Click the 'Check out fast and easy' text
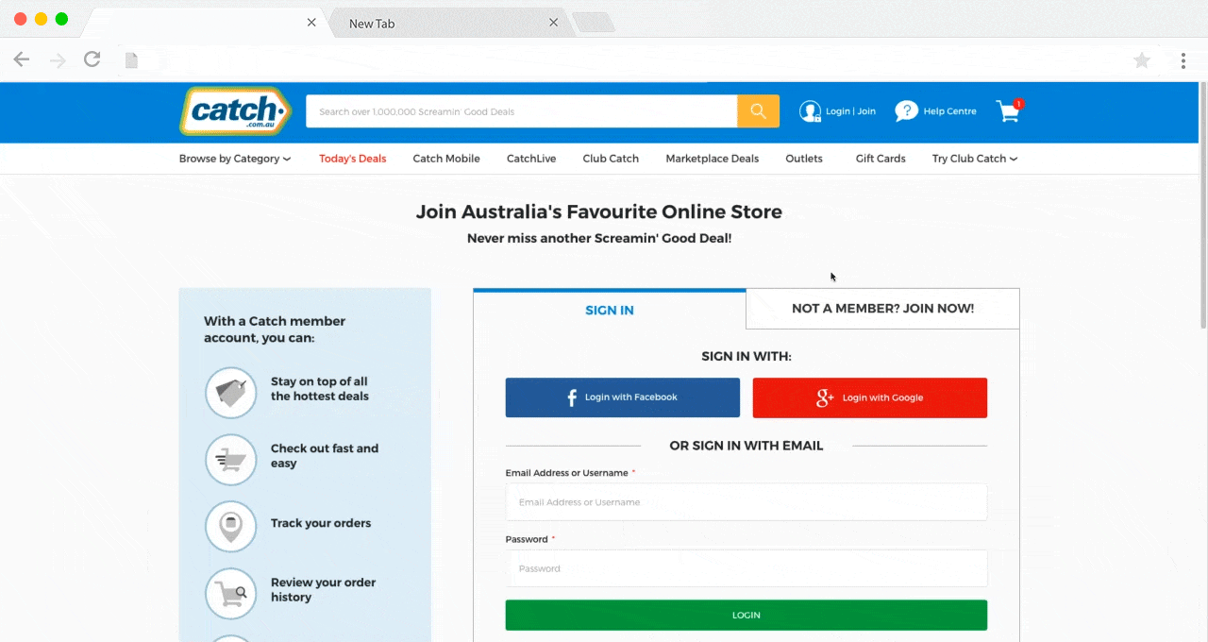1208x642 pixels. click(325, 456)
